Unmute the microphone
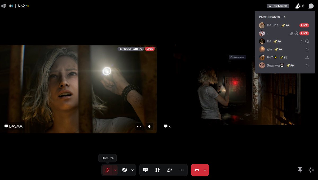Screen dimensions: 318x180 click(107, 170)
